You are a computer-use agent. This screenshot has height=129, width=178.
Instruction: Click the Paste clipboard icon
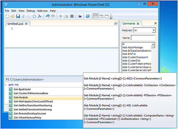(x=34, y=16)
